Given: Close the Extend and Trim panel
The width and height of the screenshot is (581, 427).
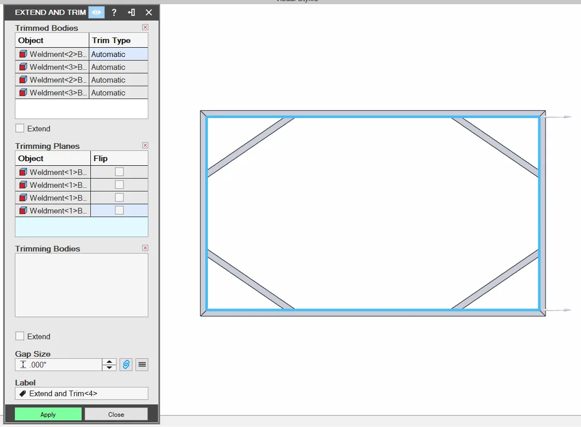Looking at the screenshot, I should point(149,12).
